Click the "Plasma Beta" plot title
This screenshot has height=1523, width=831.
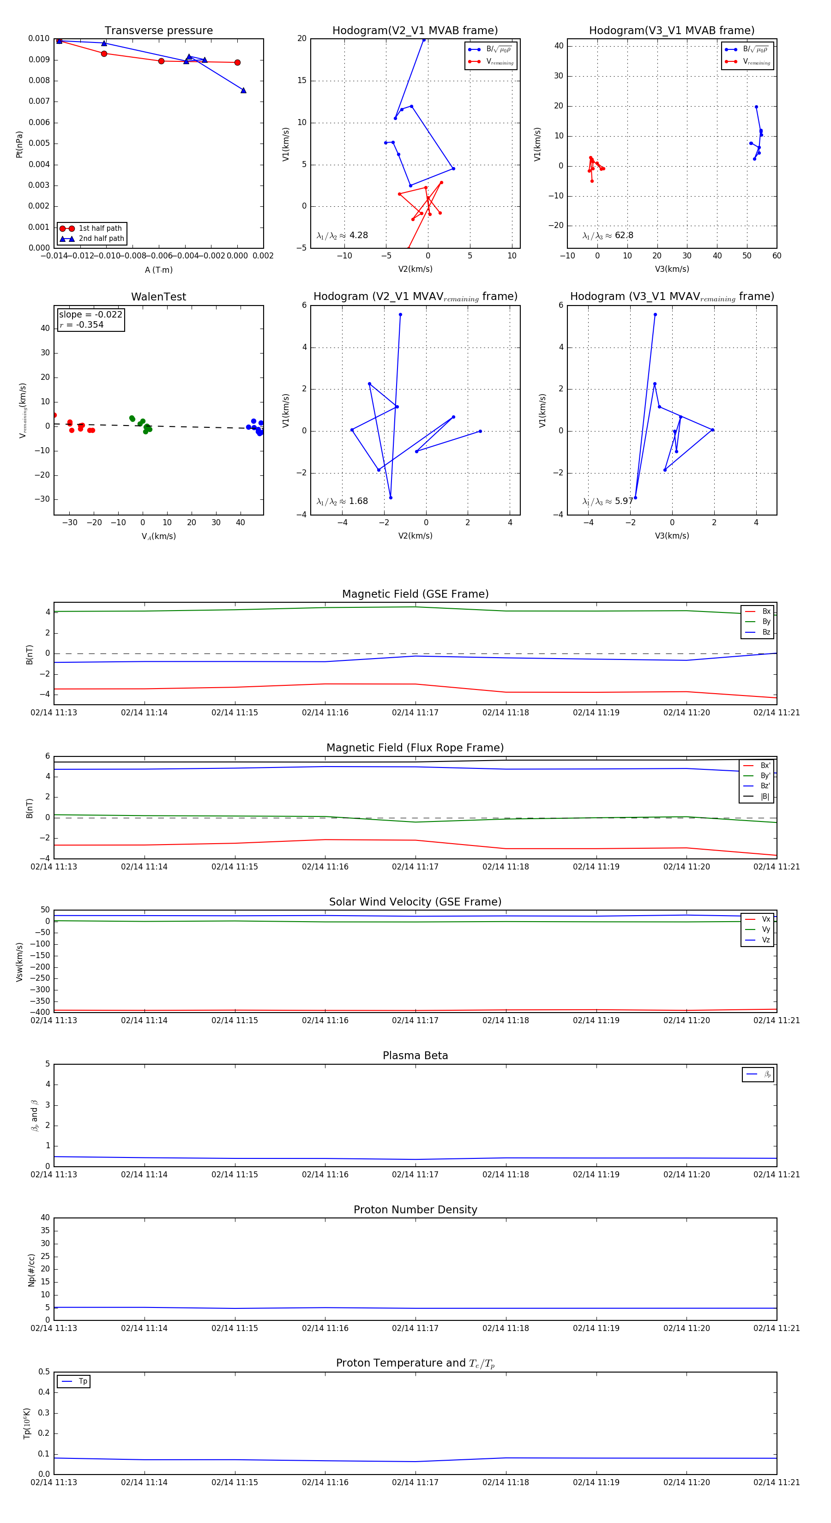click(x=415, y=1055)
